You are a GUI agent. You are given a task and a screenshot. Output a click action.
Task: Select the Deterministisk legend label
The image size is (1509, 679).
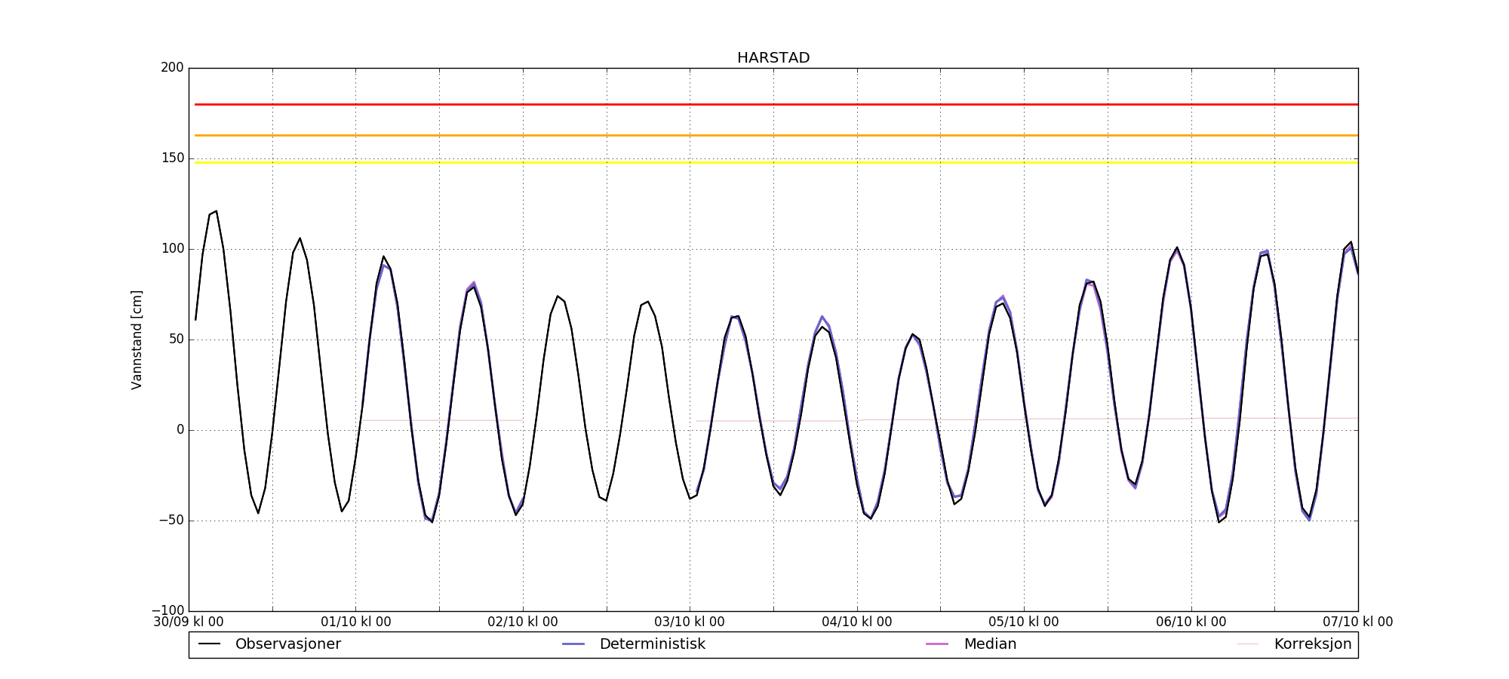[652, 644]
